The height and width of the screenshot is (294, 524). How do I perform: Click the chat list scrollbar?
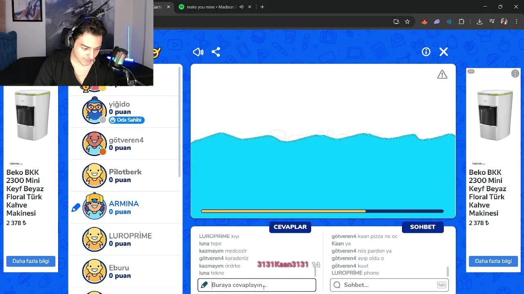[448, 271]
